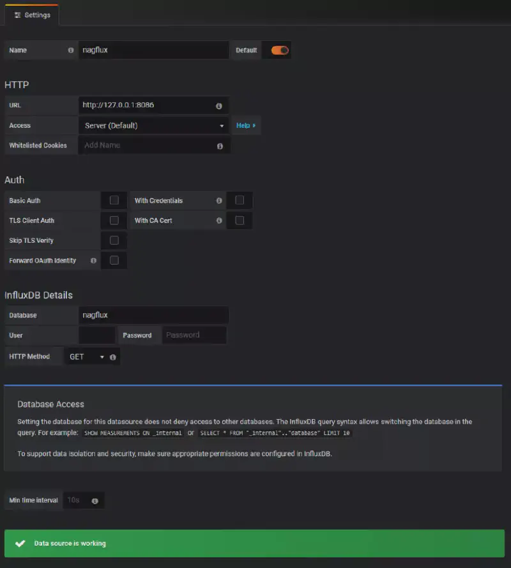
Task: Enable Basic Auth
Action: click(x=114, y=200)
